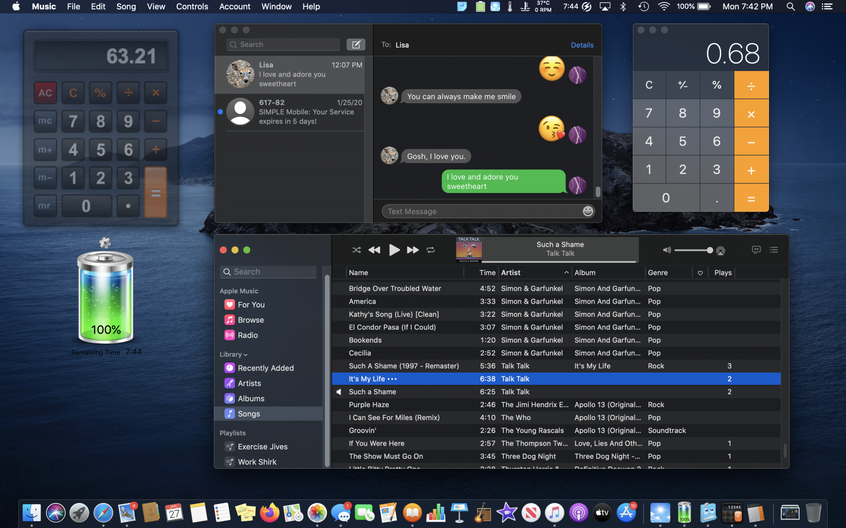Open the AirPlay output icon in Music

click(x=721, y=250)
